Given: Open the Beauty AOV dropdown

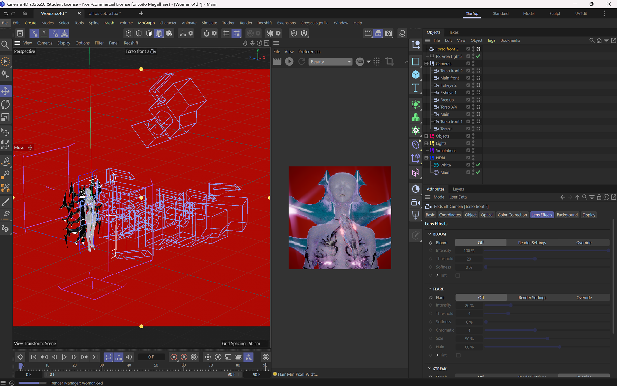Looking at the screenshot, I should click(x=330, y=62).
